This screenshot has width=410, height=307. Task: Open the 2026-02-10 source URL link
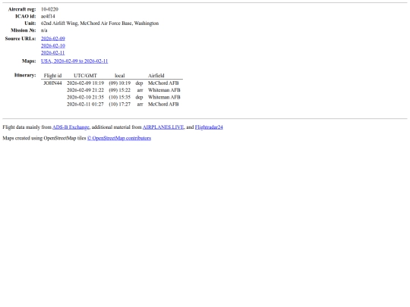[53, 45]
